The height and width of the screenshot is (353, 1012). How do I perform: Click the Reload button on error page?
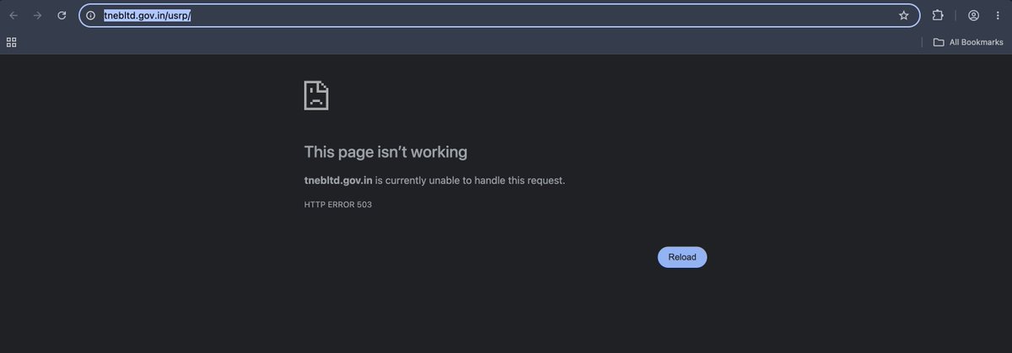[x=682, y=257]
